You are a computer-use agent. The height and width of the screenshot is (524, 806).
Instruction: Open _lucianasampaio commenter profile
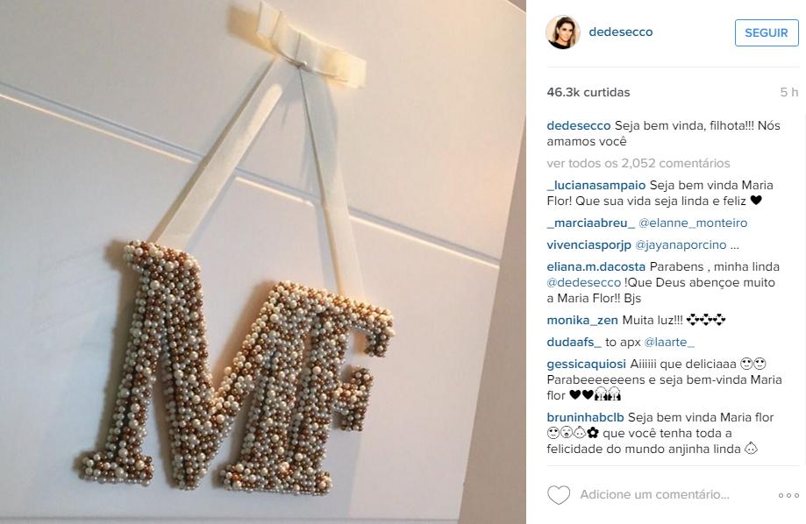click(596, 186)
